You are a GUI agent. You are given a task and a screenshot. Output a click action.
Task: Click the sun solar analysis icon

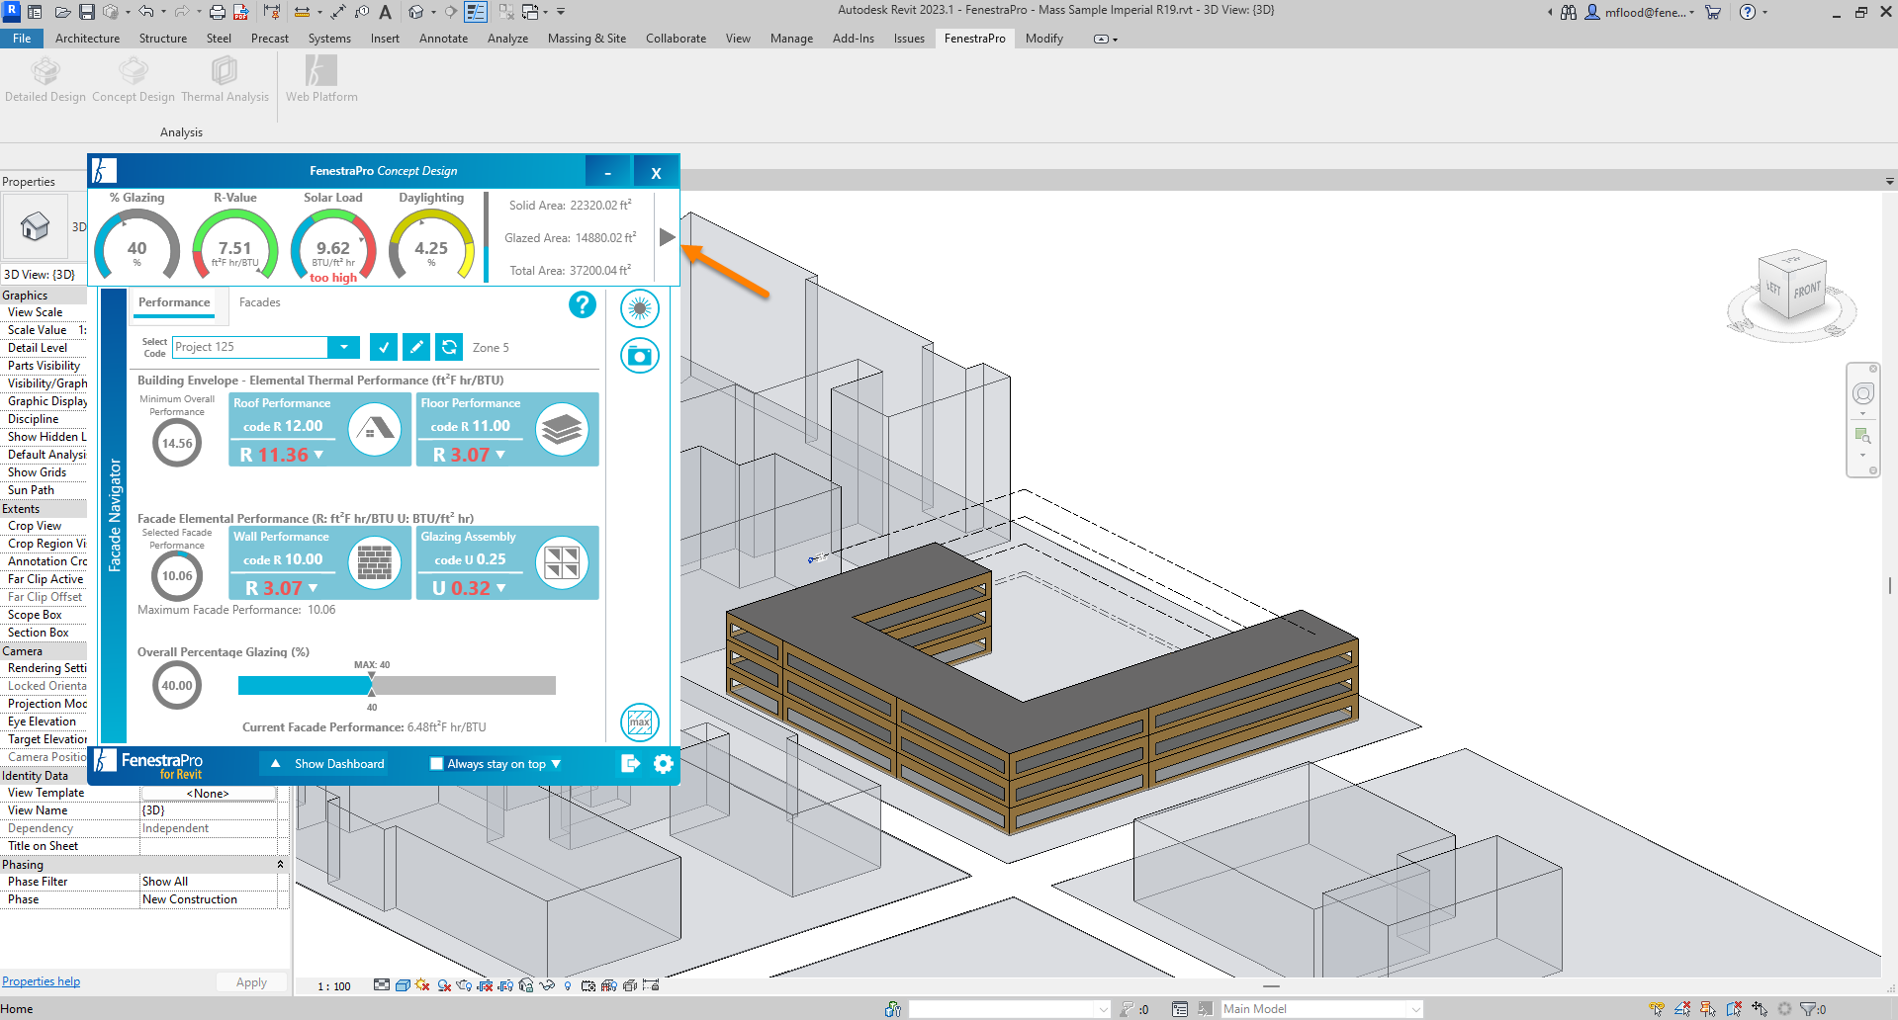[x=640, y=308]
